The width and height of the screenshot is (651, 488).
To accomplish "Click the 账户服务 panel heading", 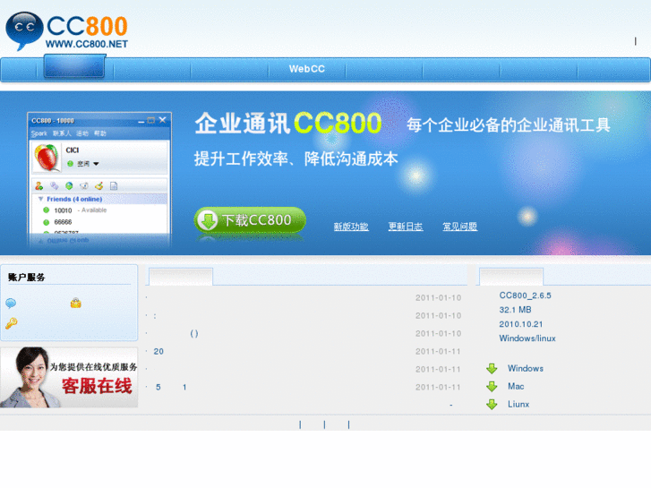I will [x=26, y=278].
